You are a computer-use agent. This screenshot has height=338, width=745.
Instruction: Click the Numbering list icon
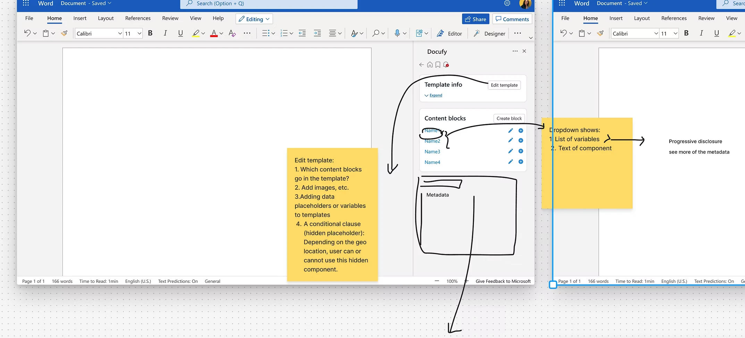click(284, 33)
